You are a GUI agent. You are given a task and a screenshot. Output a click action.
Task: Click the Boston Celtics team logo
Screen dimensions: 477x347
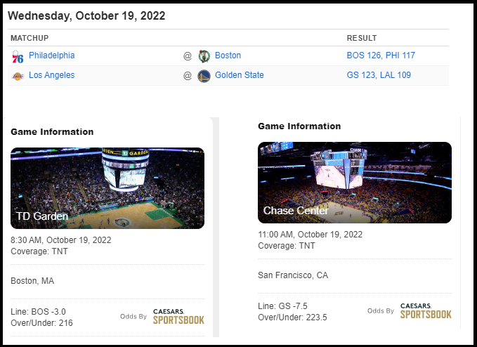click(x=204, y=56)
